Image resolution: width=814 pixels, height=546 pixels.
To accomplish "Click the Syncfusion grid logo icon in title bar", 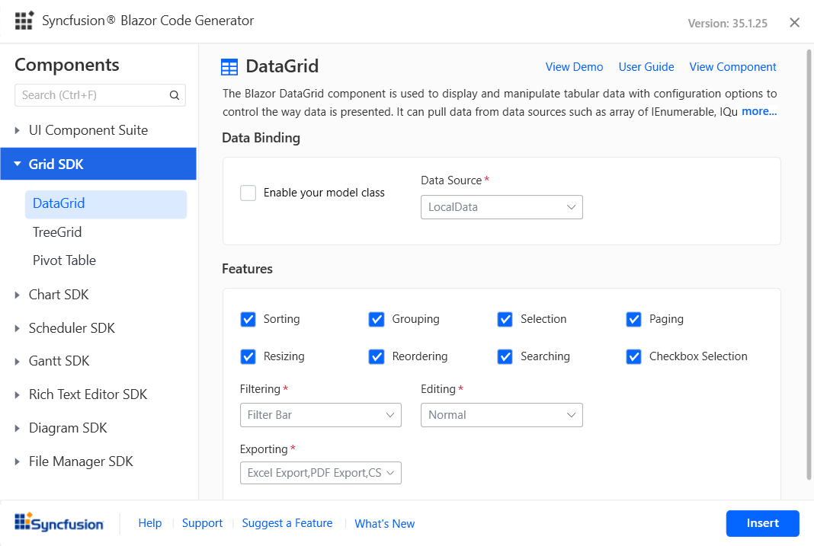I will pos(24,21).
